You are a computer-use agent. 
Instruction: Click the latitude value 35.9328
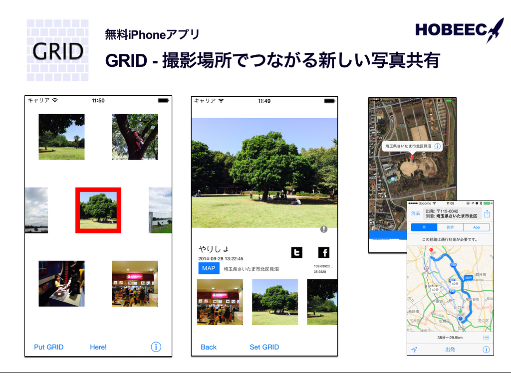coord(320,271)
